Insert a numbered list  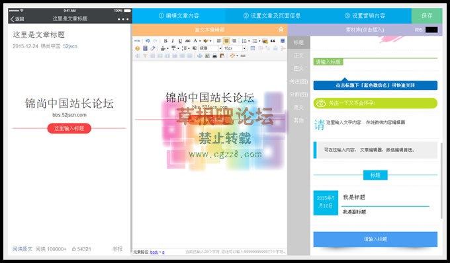click(244, 41)
